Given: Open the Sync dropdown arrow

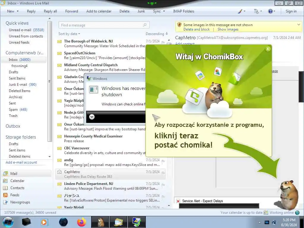Looking at the screenshot, I should [x=164, y=11].
